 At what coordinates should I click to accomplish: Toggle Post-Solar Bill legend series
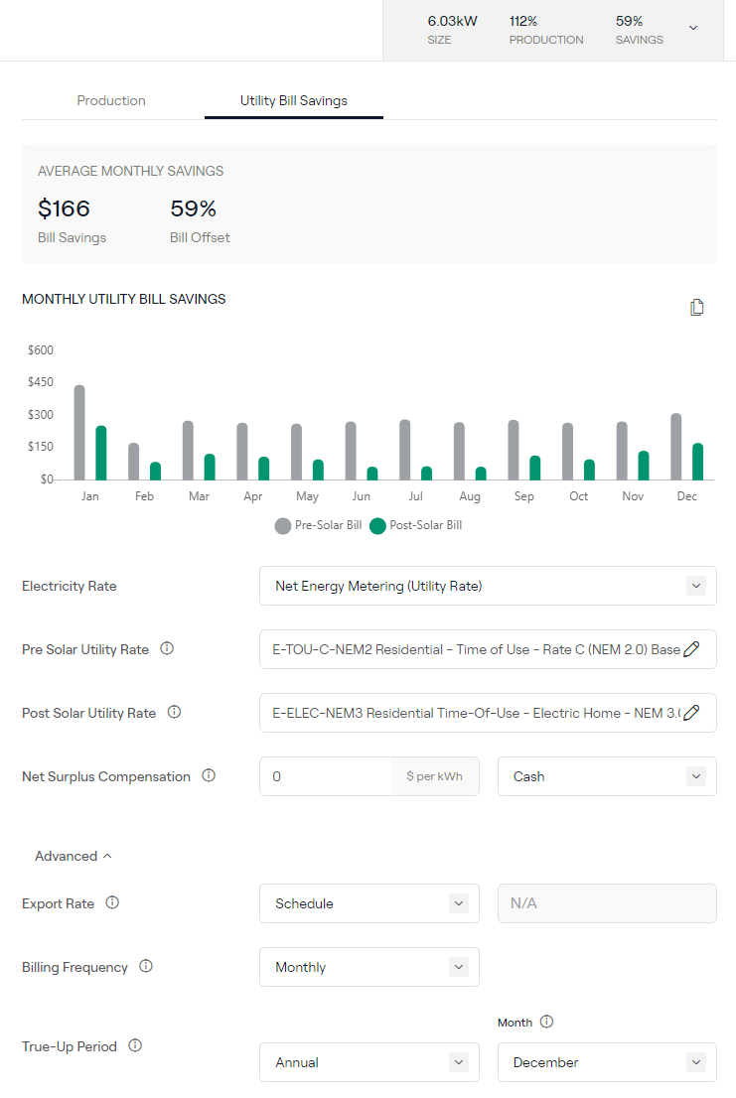pyautogui.click(x=415, y=526)
